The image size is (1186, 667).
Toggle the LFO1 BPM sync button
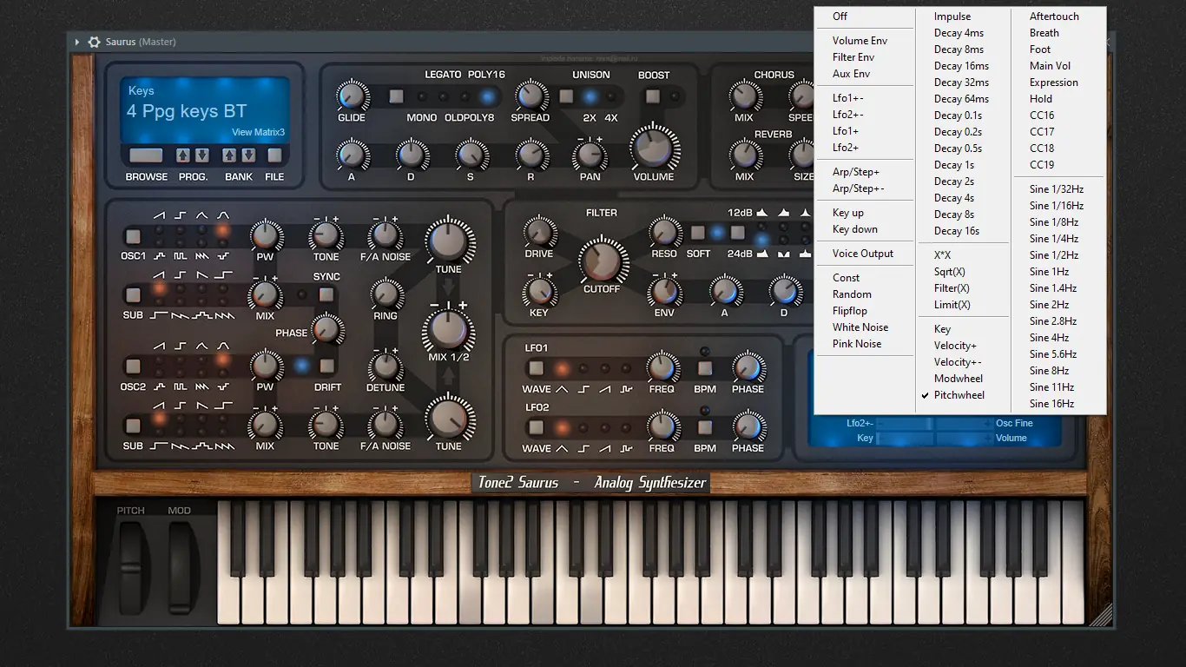click(x=705, y=368)
